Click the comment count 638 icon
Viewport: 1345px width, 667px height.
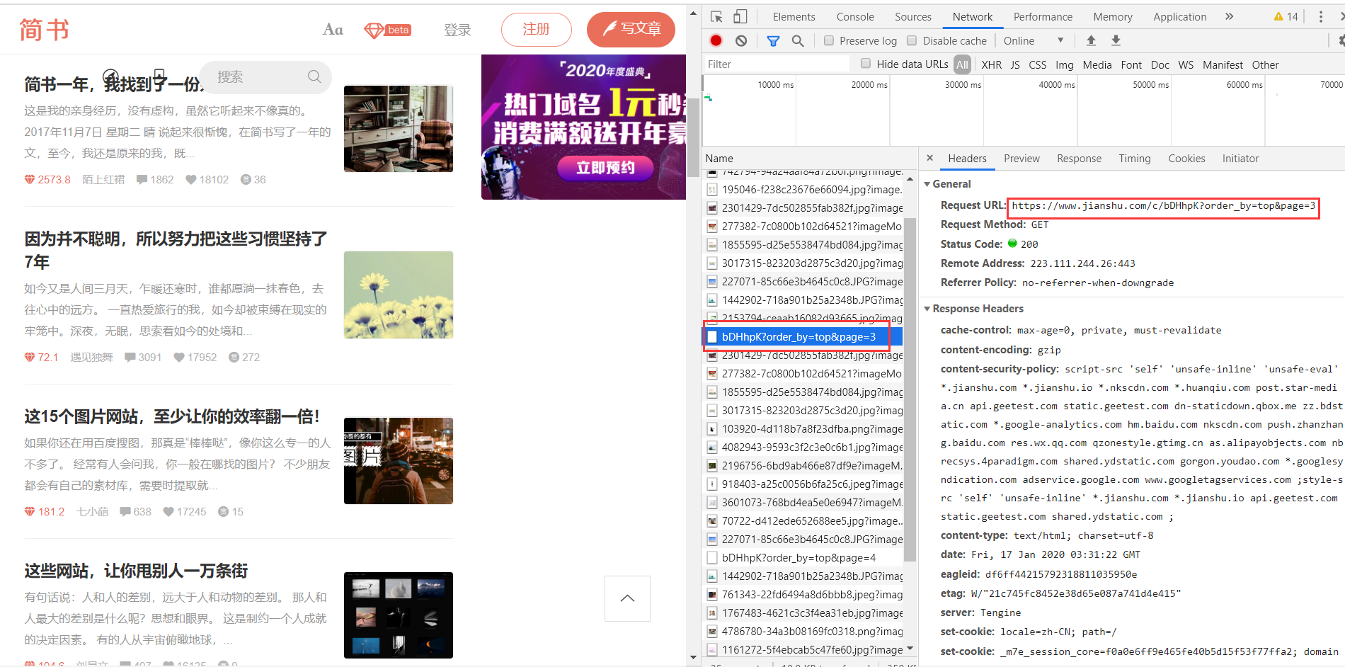coord(125,511)
